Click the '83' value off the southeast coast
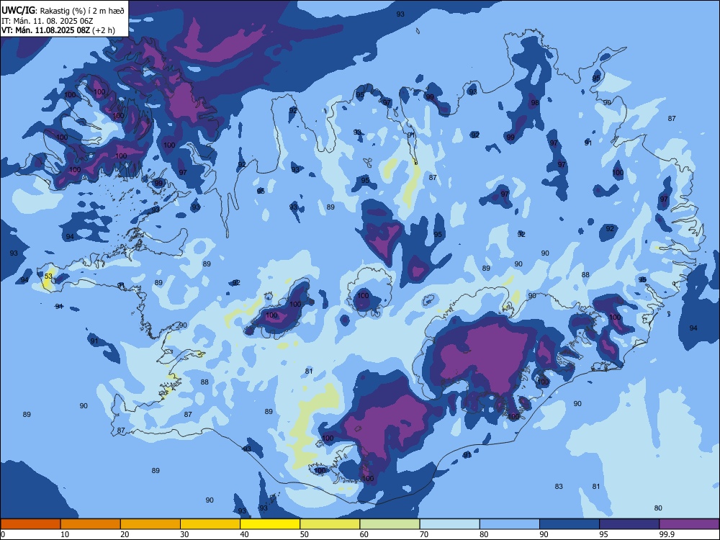Image resolution: width=720 pixels, height=540 pixels. [559, 486]
